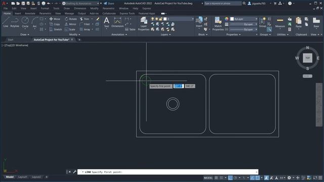This screenshot has height=182, width=324.
Task: Add a new drawing tab with plus
Action: (x=79, y=39)
